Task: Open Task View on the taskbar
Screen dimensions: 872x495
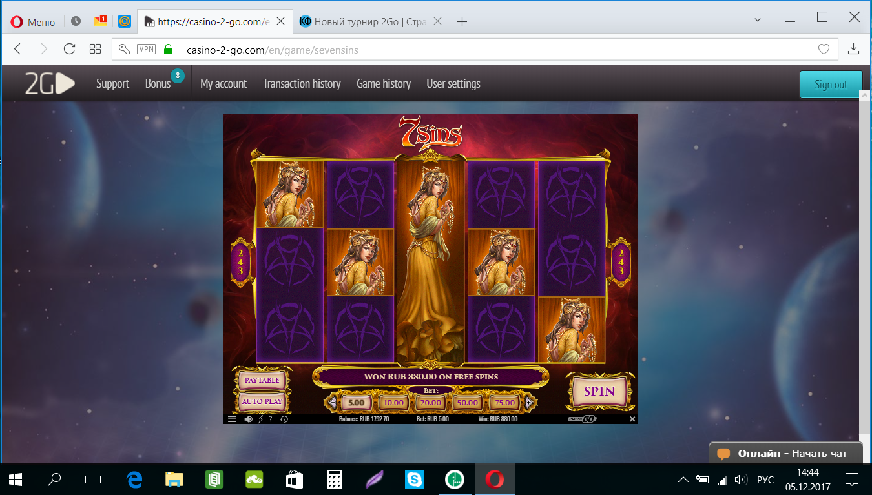Action: coord(94,480)
